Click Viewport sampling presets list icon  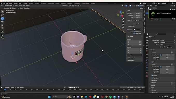[172, 52]
